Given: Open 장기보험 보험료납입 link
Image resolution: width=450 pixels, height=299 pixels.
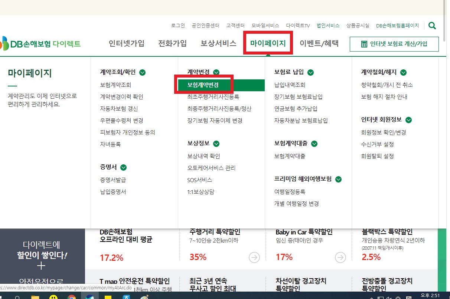Looking at the screenshot, I should pyautogui.click(x=299, y=97).
